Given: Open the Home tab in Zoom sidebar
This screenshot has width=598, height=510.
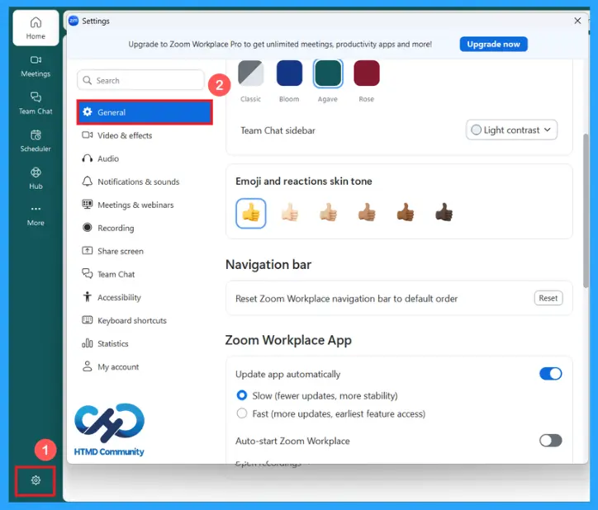Looking at the screenshot, I should click(36, 28).
